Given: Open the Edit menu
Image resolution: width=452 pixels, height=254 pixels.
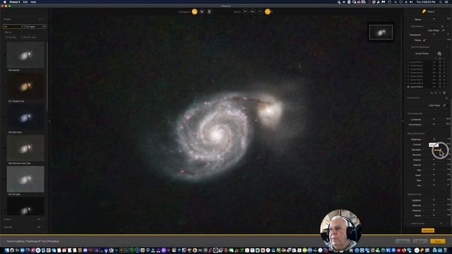Looking at the screenshot, I should click(x=25, y=1).
